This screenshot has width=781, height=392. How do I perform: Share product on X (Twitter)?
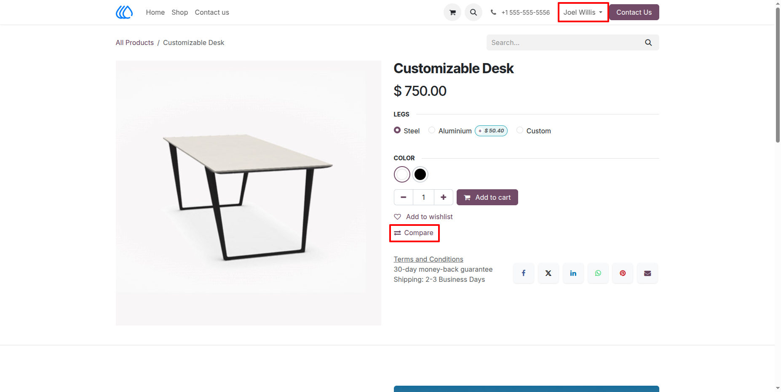coord(548,273)
